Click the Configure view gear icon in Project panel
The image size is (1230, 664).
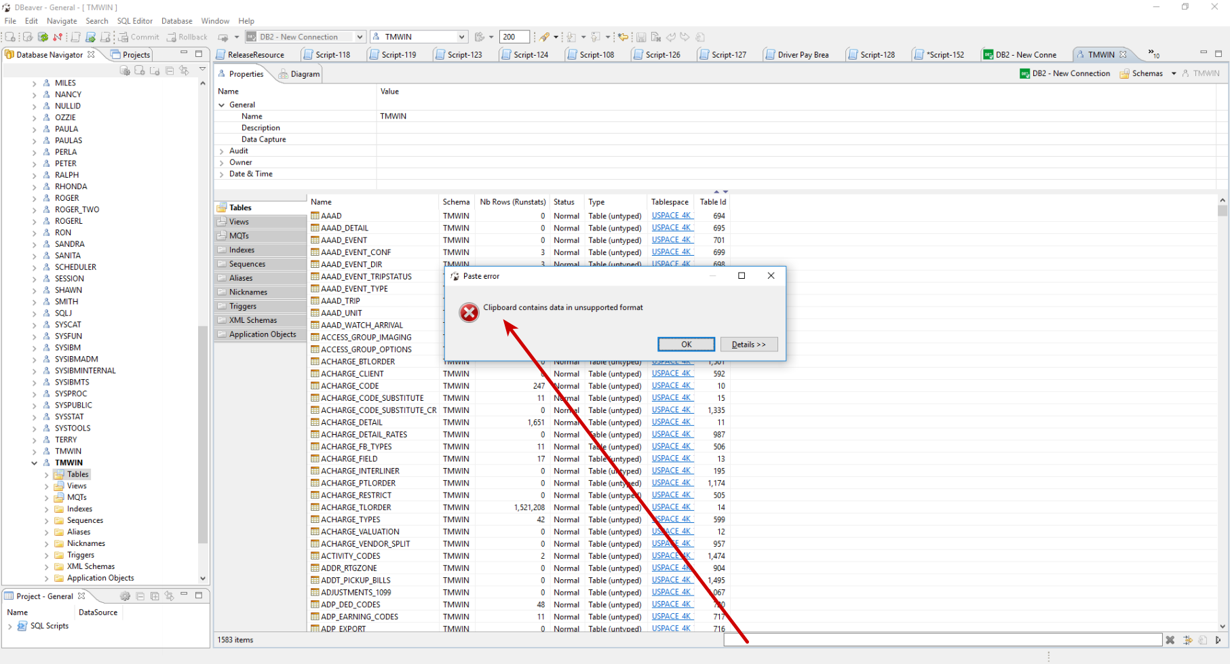125,596
